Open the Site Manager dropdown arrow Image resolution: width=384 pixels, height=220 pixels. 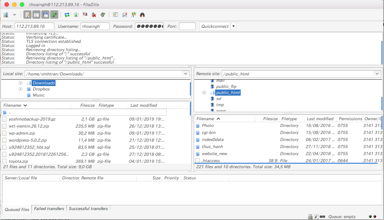tap(14, 15)
